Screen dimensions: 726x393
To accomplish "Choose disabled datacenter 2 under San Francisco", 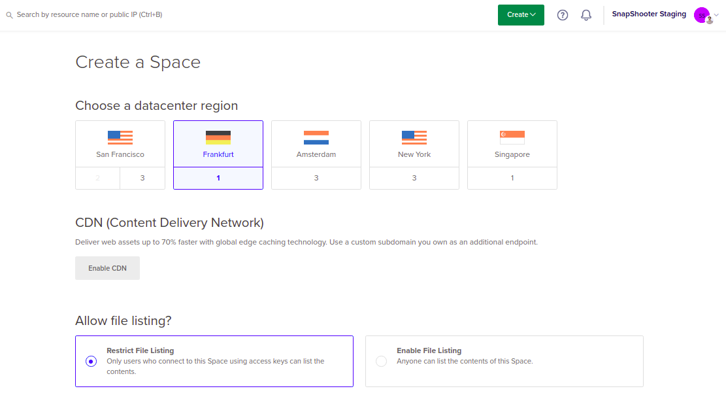I will pyautogui.click(x=98, y=178).
